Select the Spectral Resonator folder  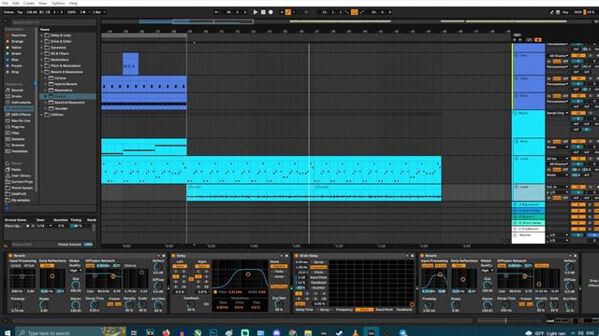[69, 103]
